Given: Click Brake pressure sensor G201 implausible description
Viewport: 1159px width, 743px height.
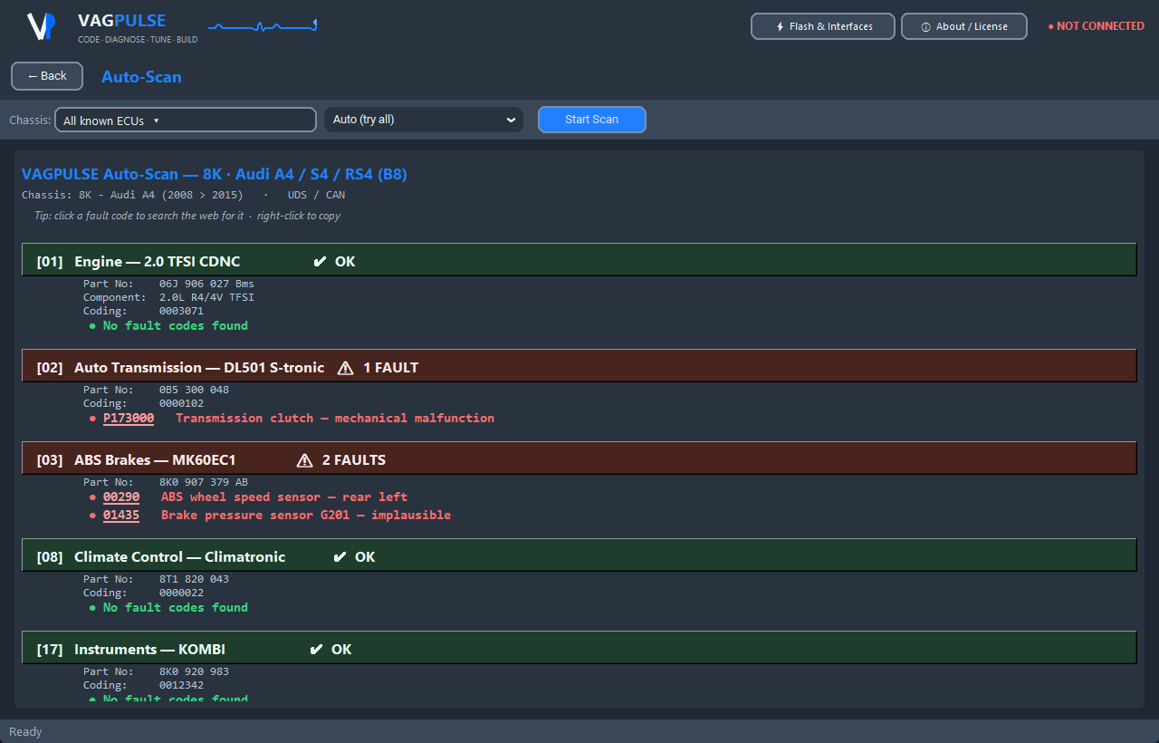Looking at the screenshot, I should coord(306,516).
